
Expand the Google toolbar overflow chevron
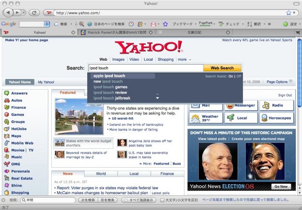point(269,24)
